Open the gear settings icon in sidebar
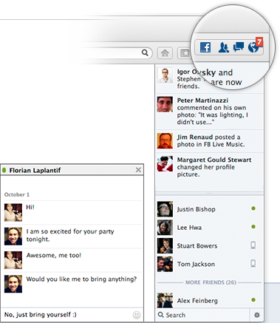Viewport: 280px width, 323px height. coord(257,315)
